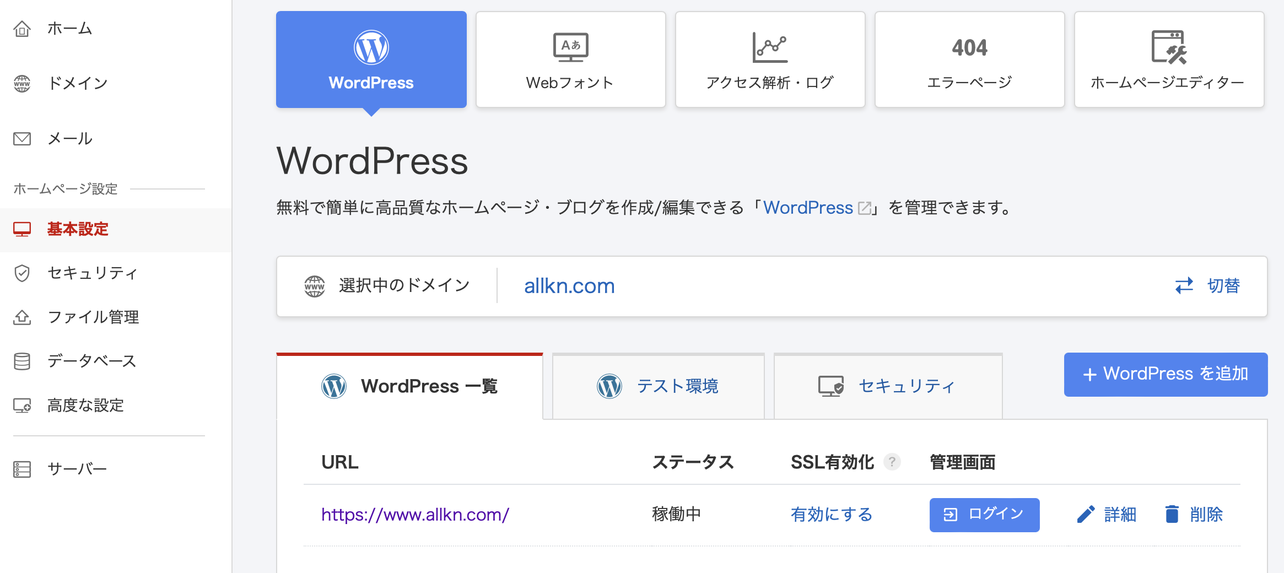Click the WordPress logo in blue card

(371, 47)
